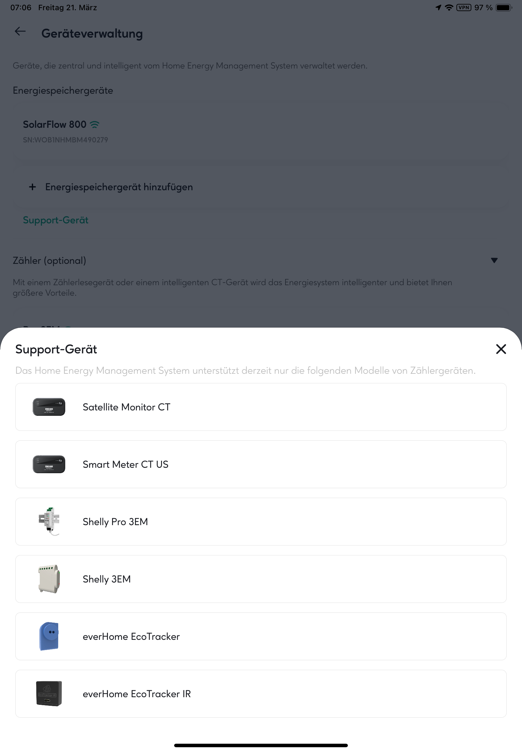The height and width of the screenshot is (752, 522).
Task: Tap the plus icon to add storage
Action: coord(32,187)
